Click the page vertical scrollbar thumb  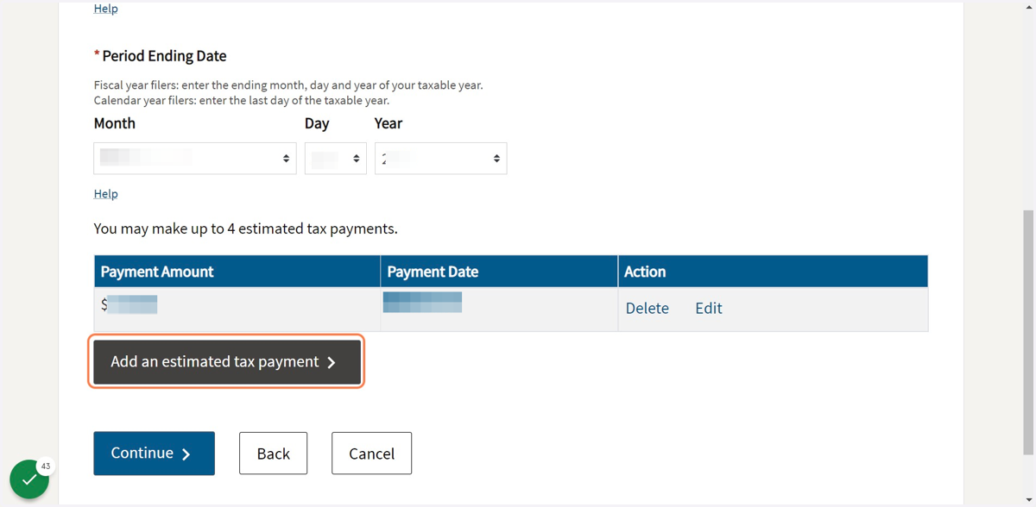(1028, 332)
